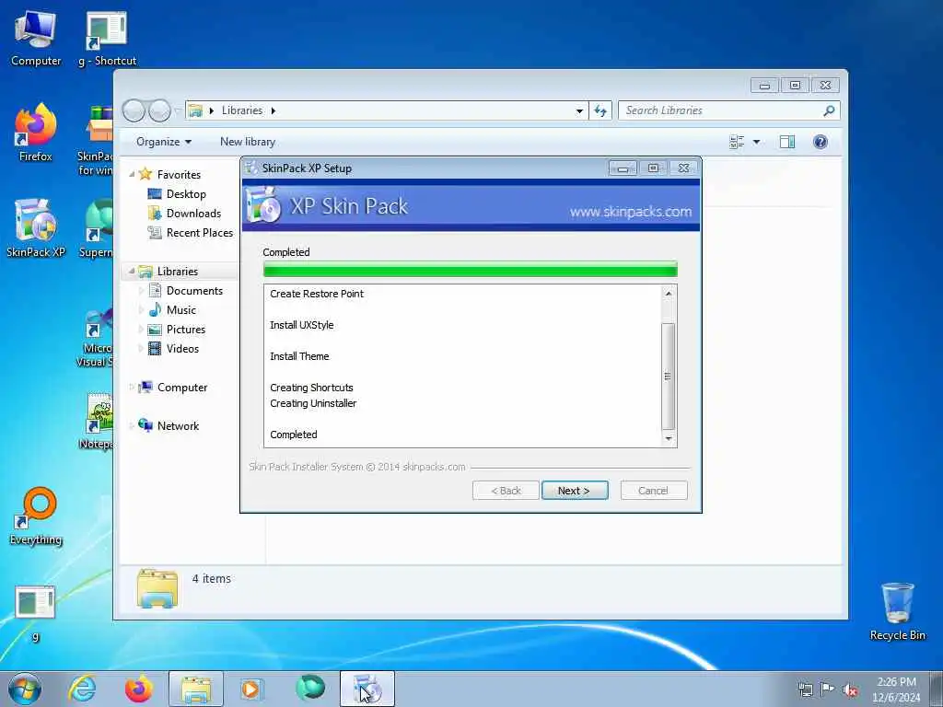Click the 'Creating Shortcuts' log line

[311, 388]
